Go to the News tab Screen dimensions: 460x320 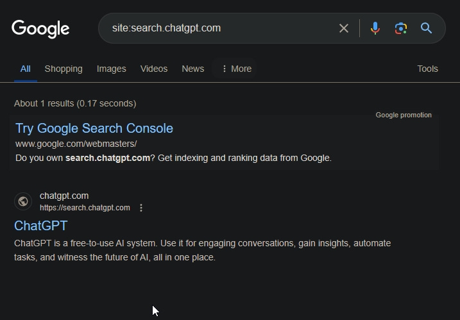pos(192,69)
